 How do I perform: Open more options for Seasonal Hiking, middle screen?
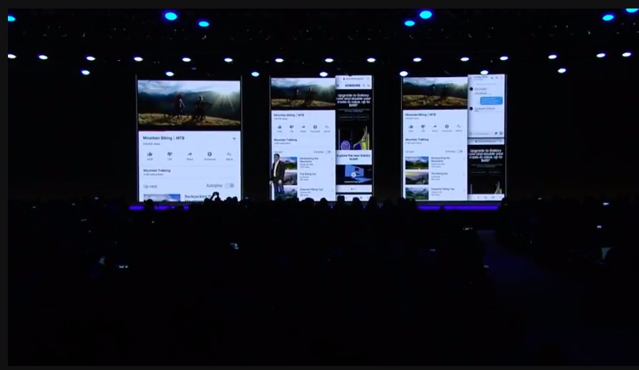point(332,190)
